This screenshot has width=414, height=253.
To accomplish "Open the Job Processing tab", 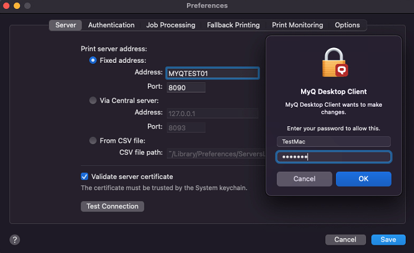I will [170, 25].
